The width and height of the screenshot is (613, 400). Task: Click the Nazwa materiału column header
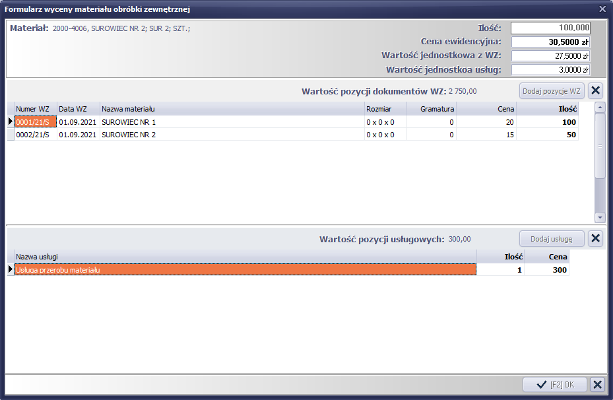click(231, 109)
